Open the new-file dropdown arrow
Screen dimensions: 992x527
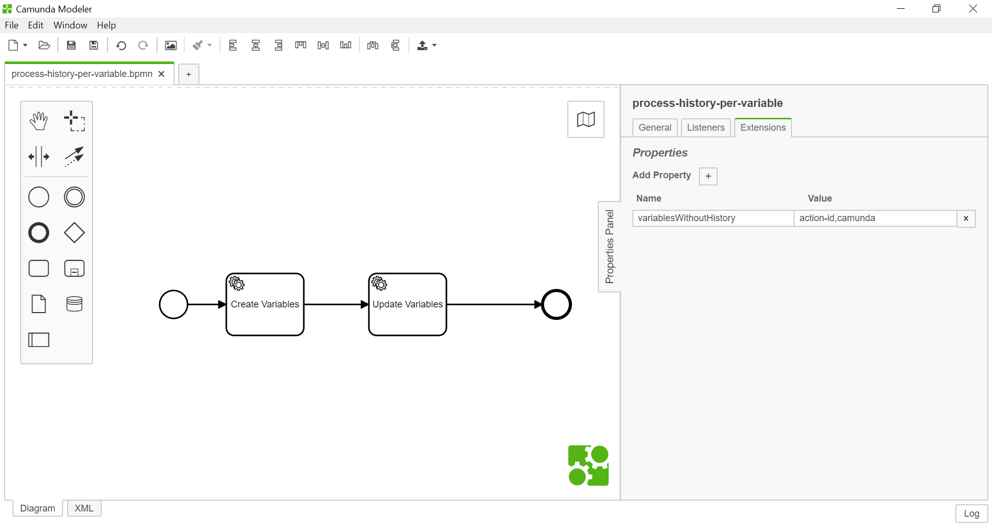pyautogui.click(x=25, y=45)
